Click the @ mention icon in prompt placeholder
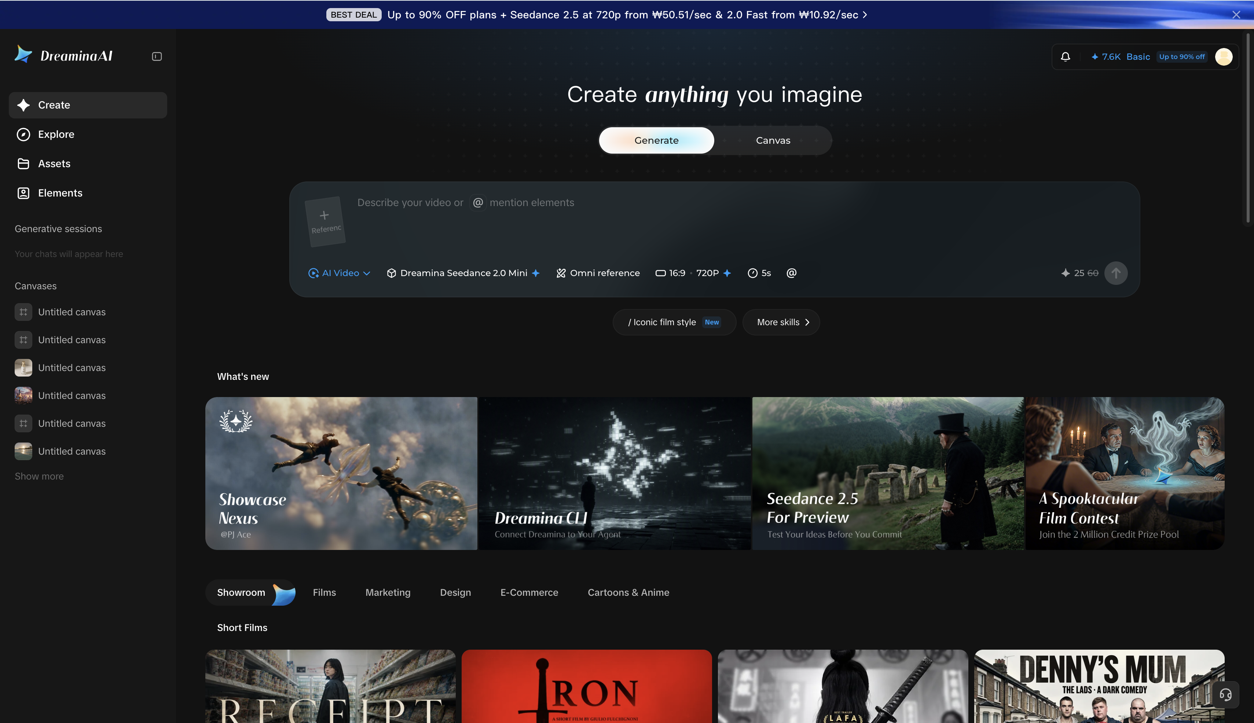 (478, 203)
